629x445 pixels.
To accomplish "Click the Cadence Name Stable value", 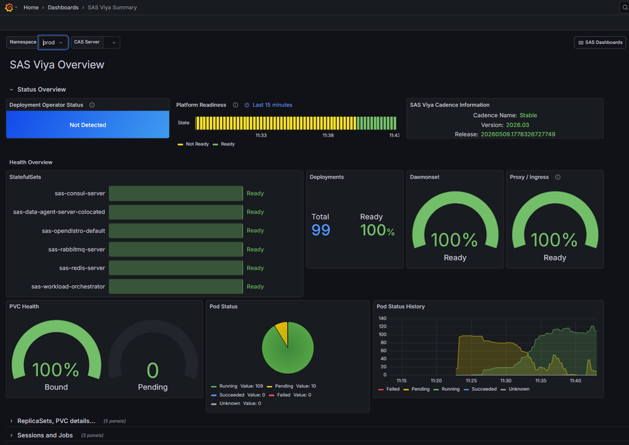I will pyautogui.click(x=528, y=115).
